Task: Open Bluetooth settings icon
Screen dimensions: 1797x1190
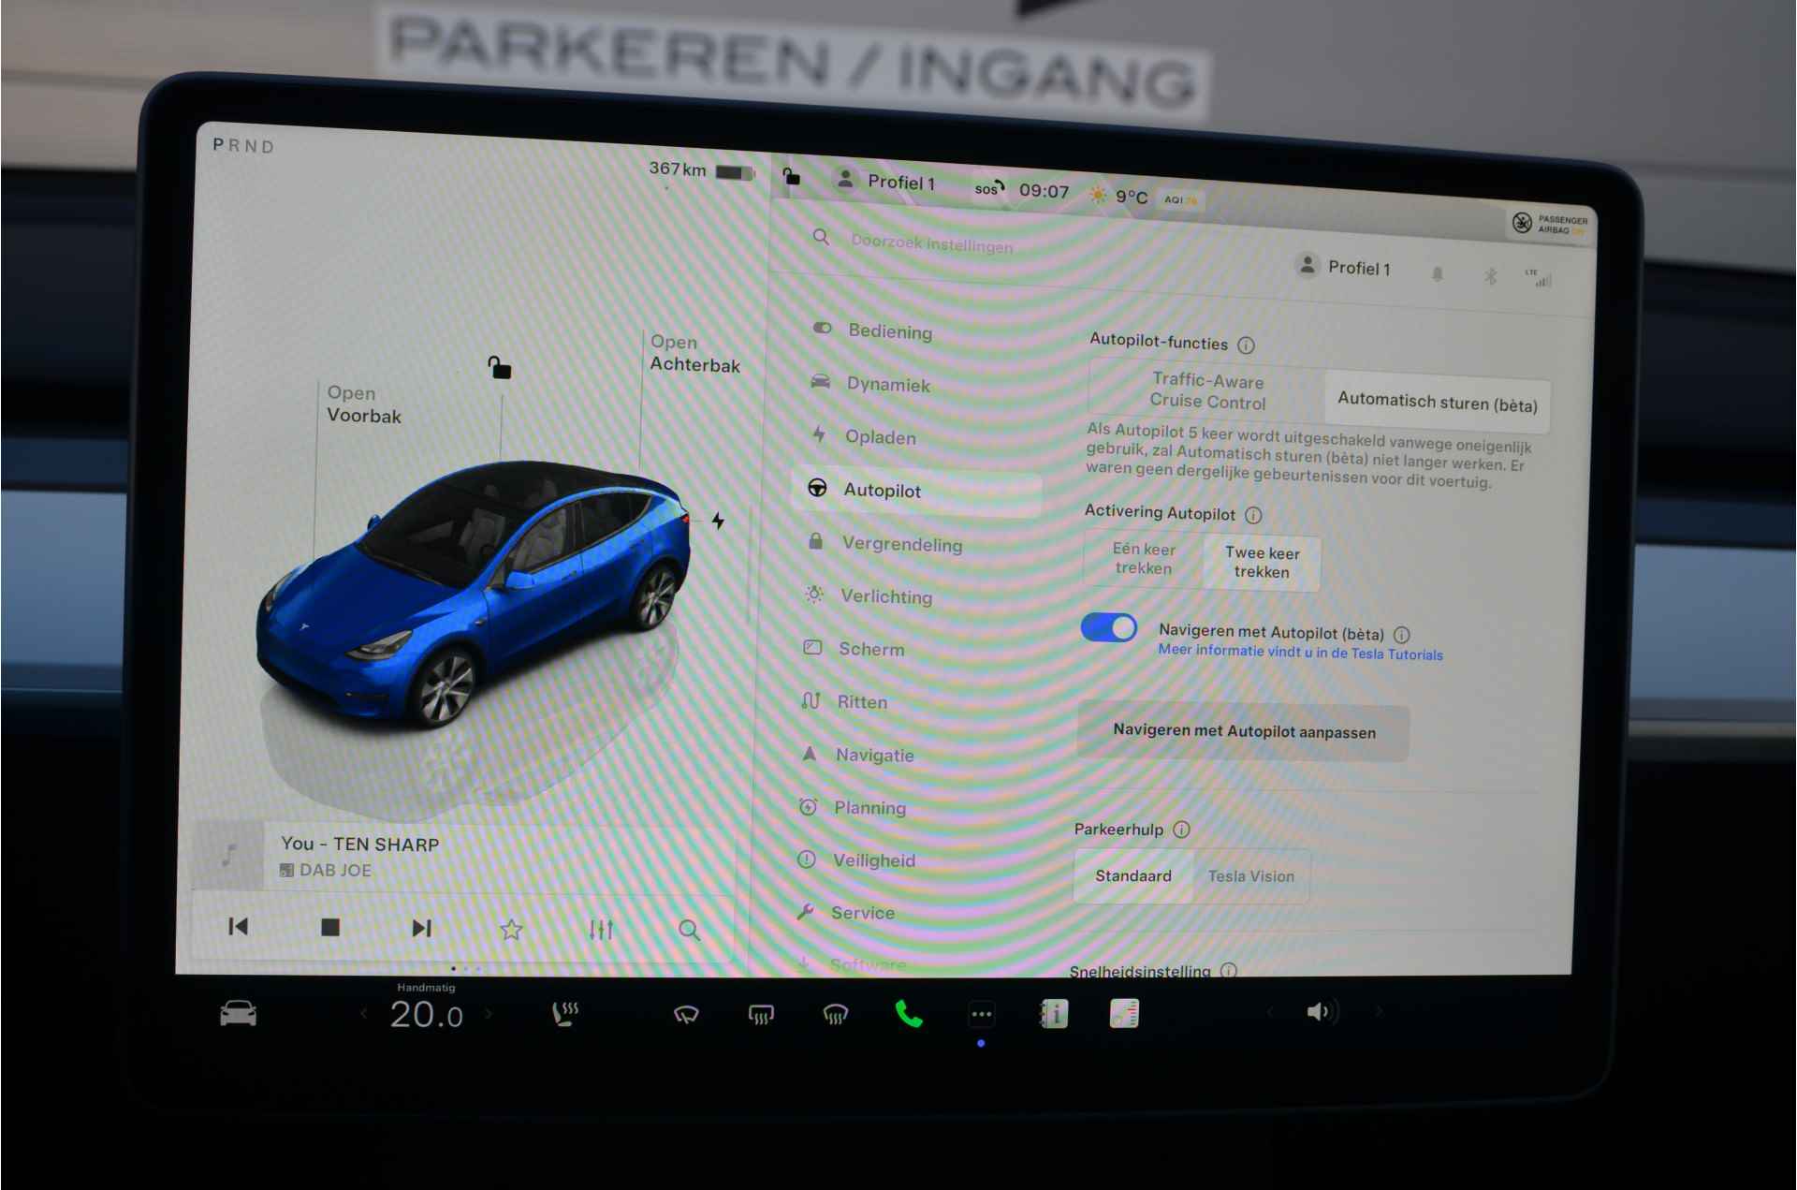Action: [1491, 275]
